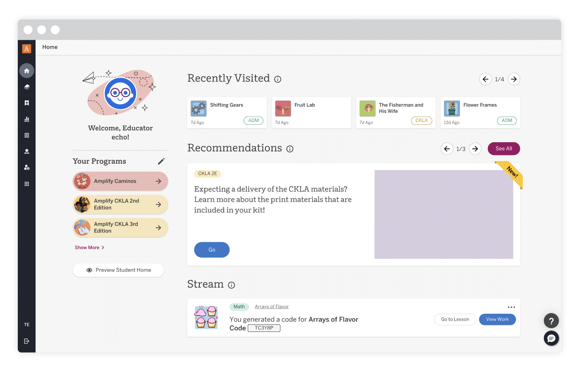The height and width of the screenshot is (372, 579).
Task: Open the help question mark button
Action: coord(551,321)
